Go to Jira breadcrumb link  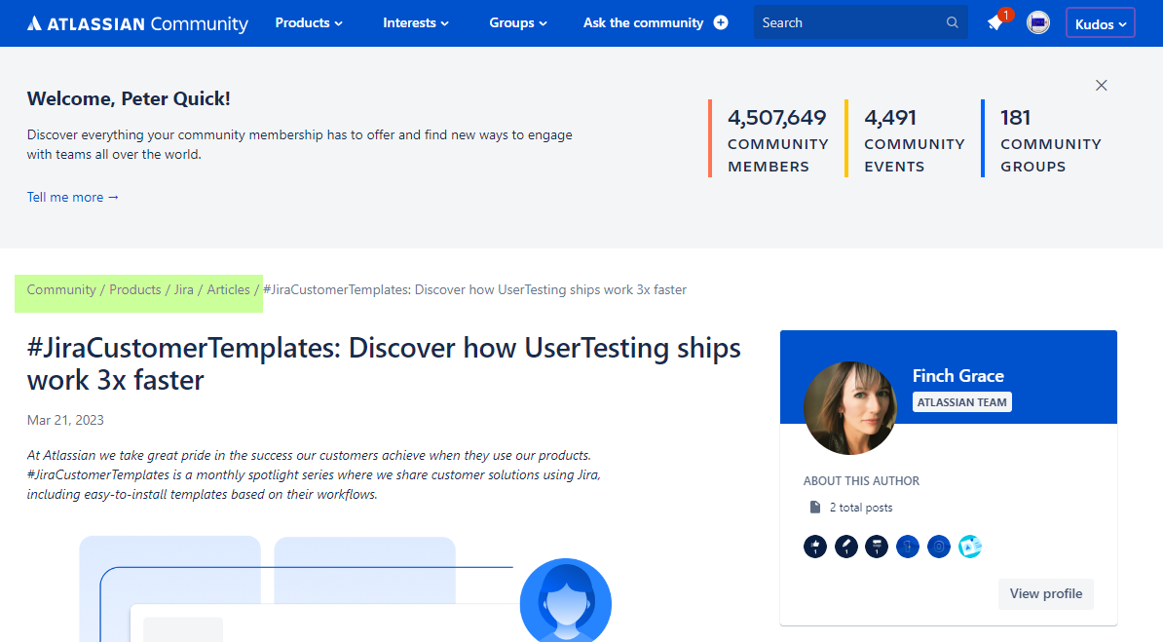click(x=184, y=289)
